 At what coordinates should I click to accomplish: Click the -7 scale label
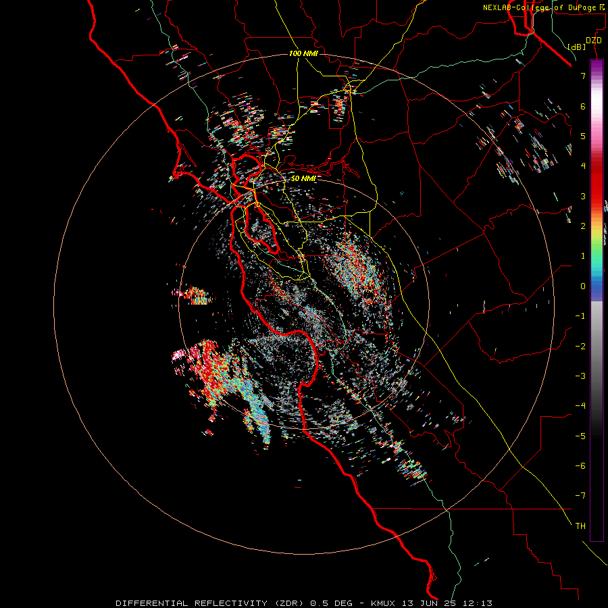coord(580,496)
